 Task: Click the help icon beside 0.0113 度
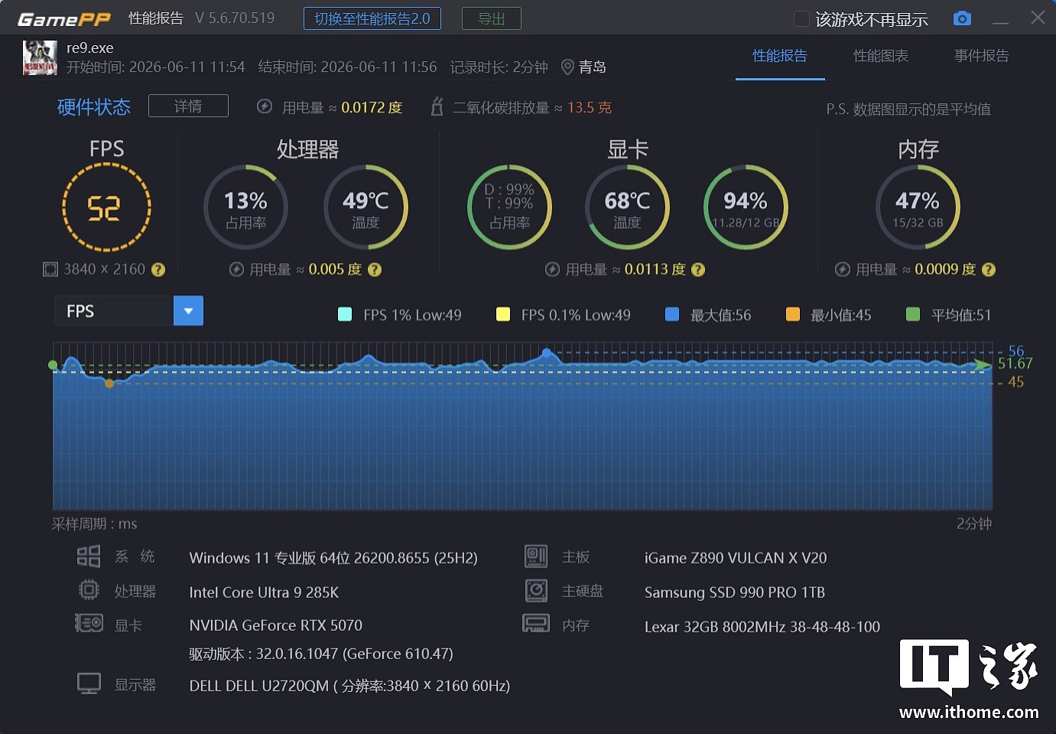click(698, 270)
